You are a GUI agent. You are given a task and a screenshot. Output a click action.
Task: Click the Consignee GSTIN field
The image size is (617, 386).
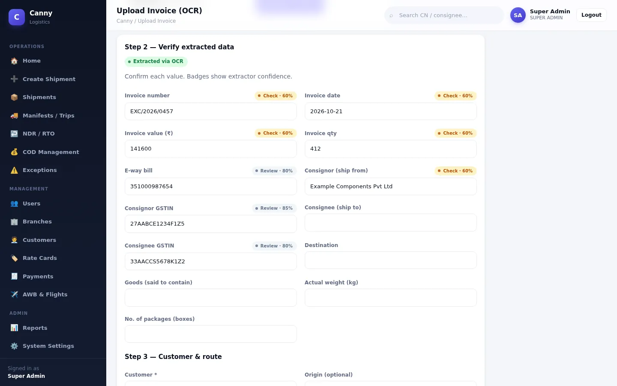click(x=211, y=262)
